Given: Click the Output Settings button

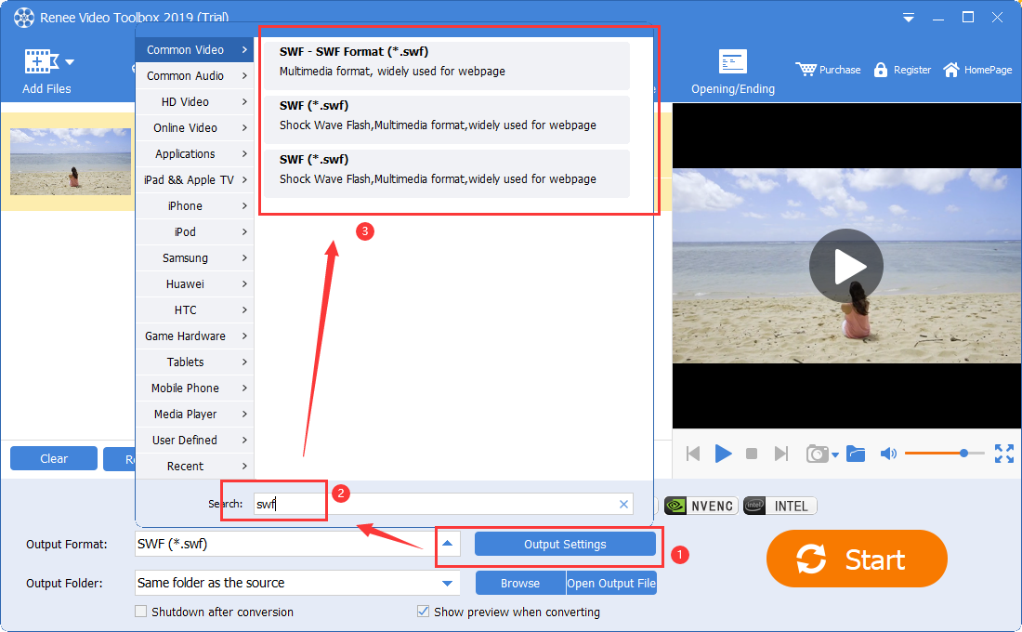Looking at the screenshot, I should 565,545.
